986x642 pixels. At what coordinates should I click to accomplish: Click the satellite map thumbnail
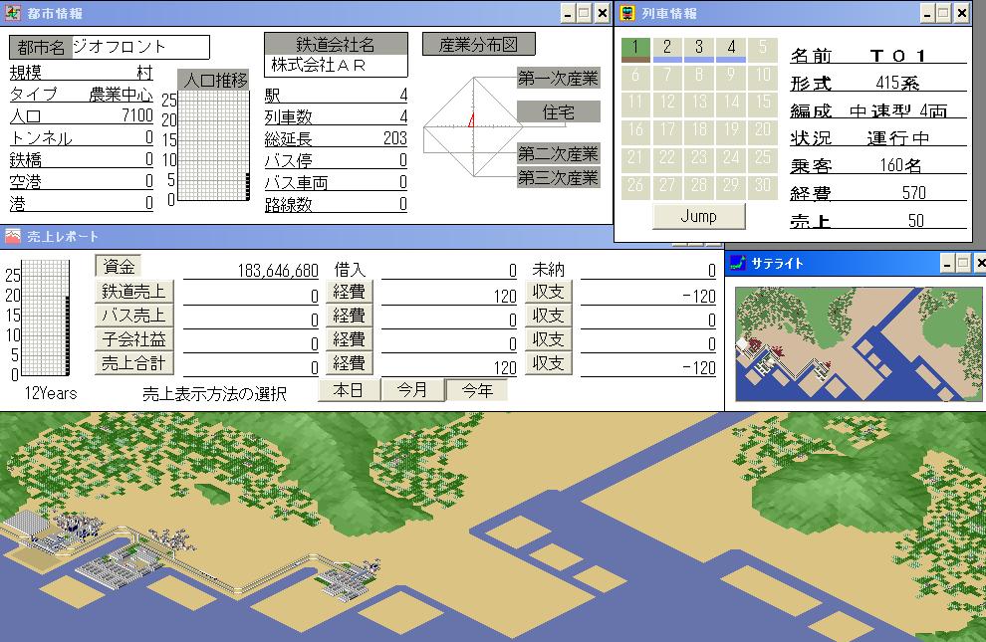tap(859, 344)
